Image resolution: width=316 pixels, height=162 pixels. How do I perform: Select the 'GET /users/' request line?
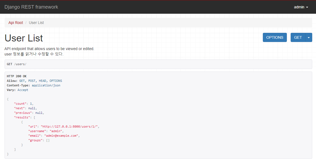click(16, 64)
